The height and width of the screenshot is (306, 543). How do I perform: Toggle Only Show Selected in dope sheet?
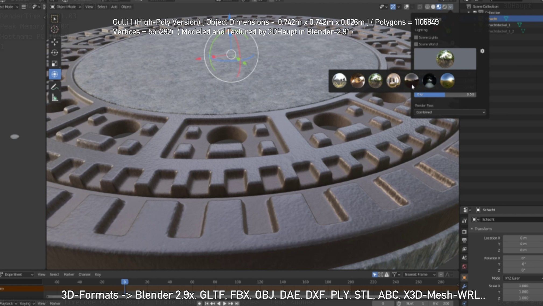(375, 274)
